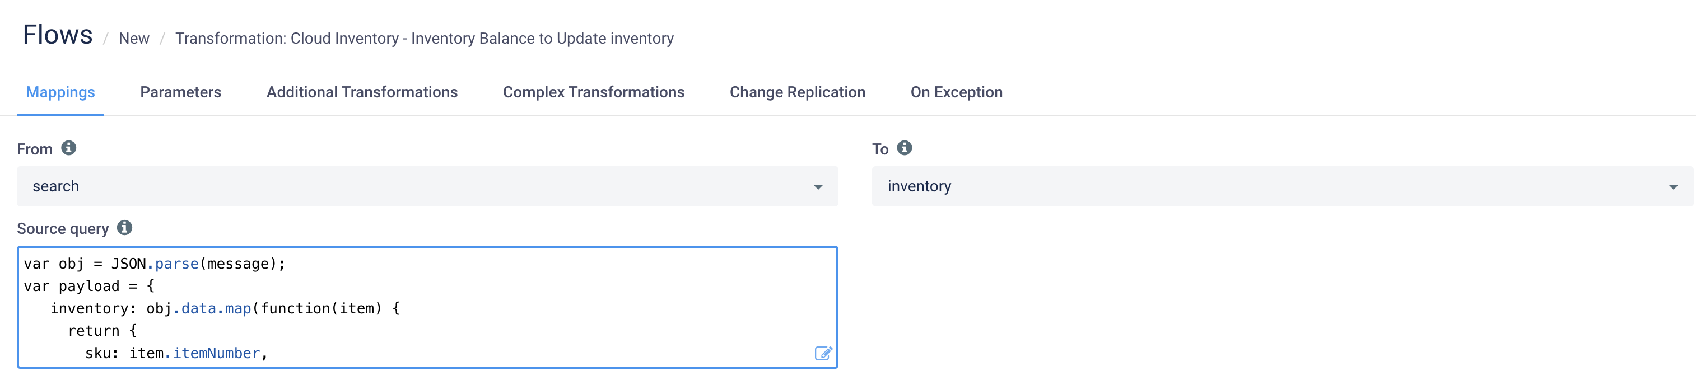Switch to the Parameters tab
Image resolution: width=1696 pixels, height=385 pixels.
tap(180, 92)
